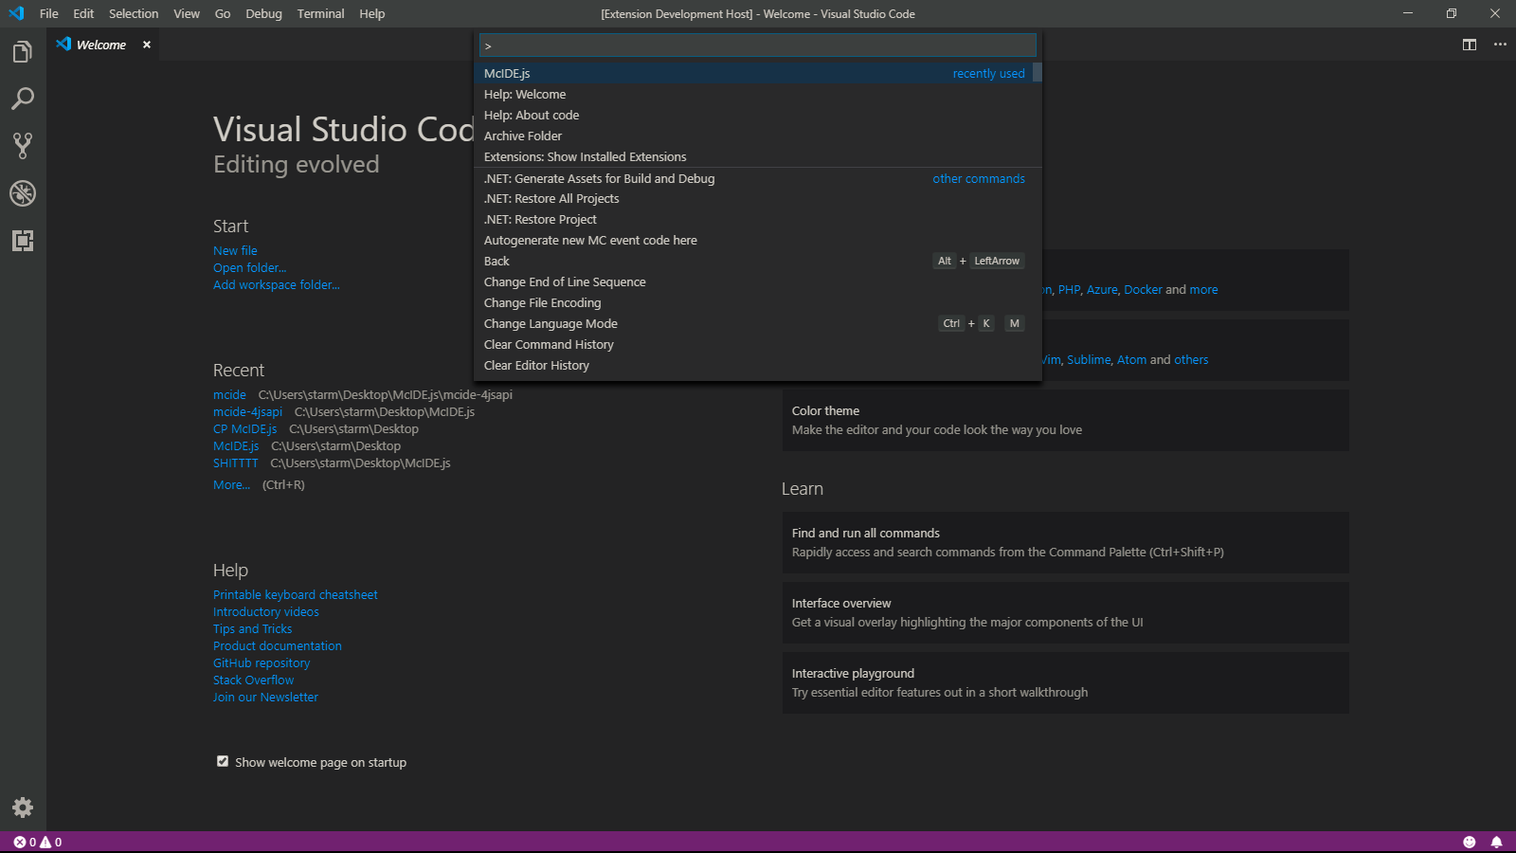Image resolution: width=1516 pixels, height=853 pixels.
Task: Run Extensions: Show Installed Extensions command
Action: point(754,156)
